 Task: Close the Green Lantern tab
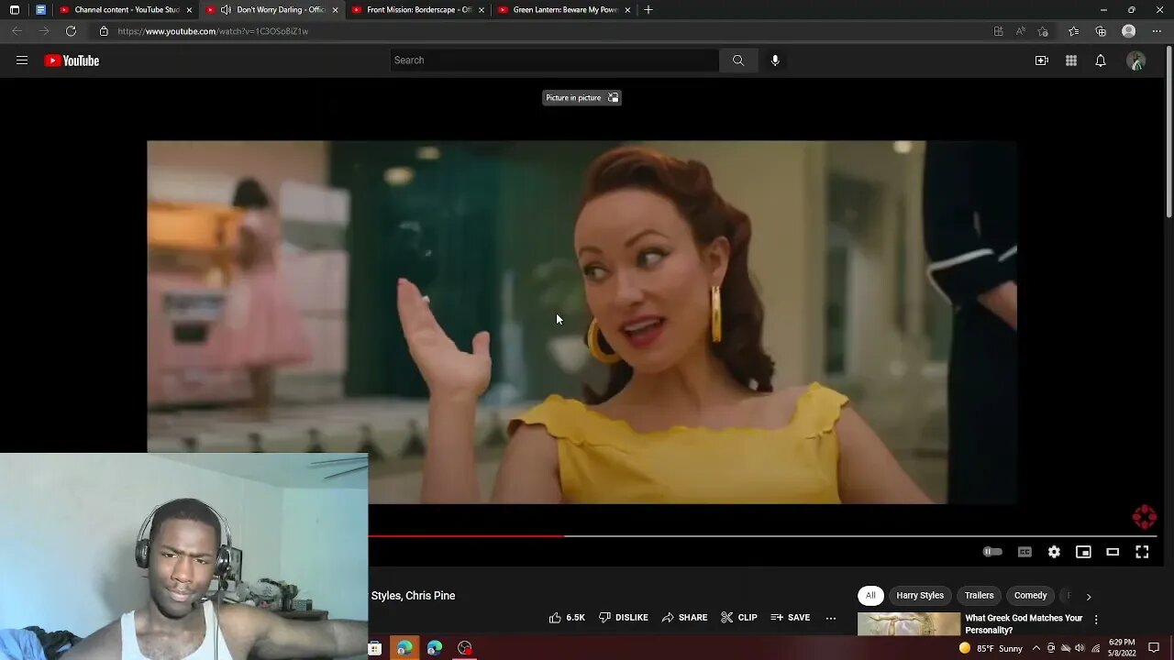pos(627,10)
